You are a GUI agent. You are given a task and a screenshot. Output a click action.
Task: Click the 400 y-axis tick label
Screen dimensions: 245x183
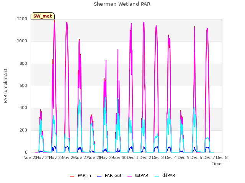pos(23,108)
